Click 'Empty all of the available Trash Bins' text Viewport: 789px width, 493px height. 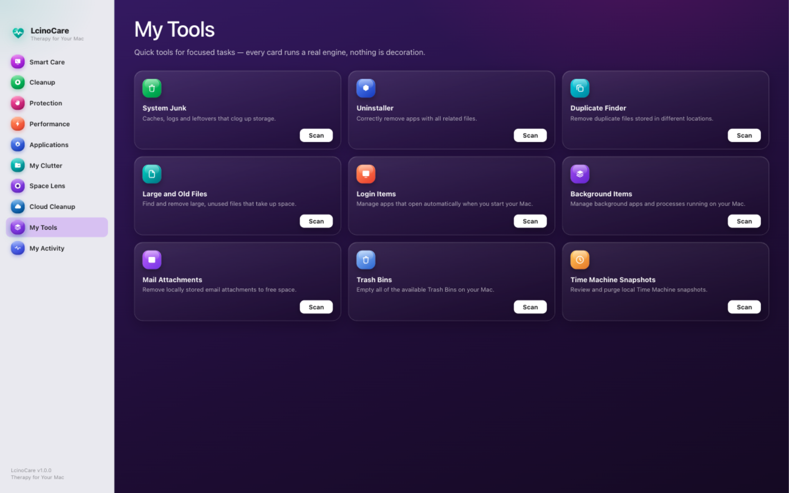pyautogui.click(x=425, y=289)
